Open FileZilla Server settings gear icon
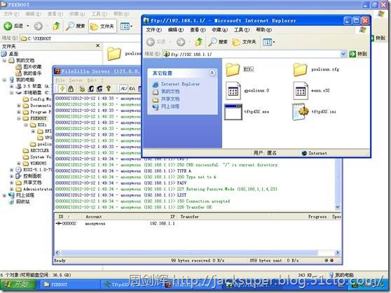This screenshot has height=293, width=391. click(x=82, y=88)
